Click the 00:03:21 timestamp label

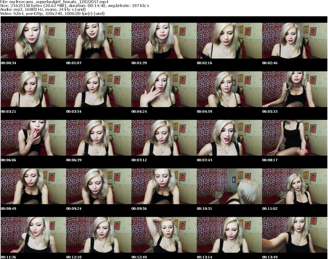9,111
